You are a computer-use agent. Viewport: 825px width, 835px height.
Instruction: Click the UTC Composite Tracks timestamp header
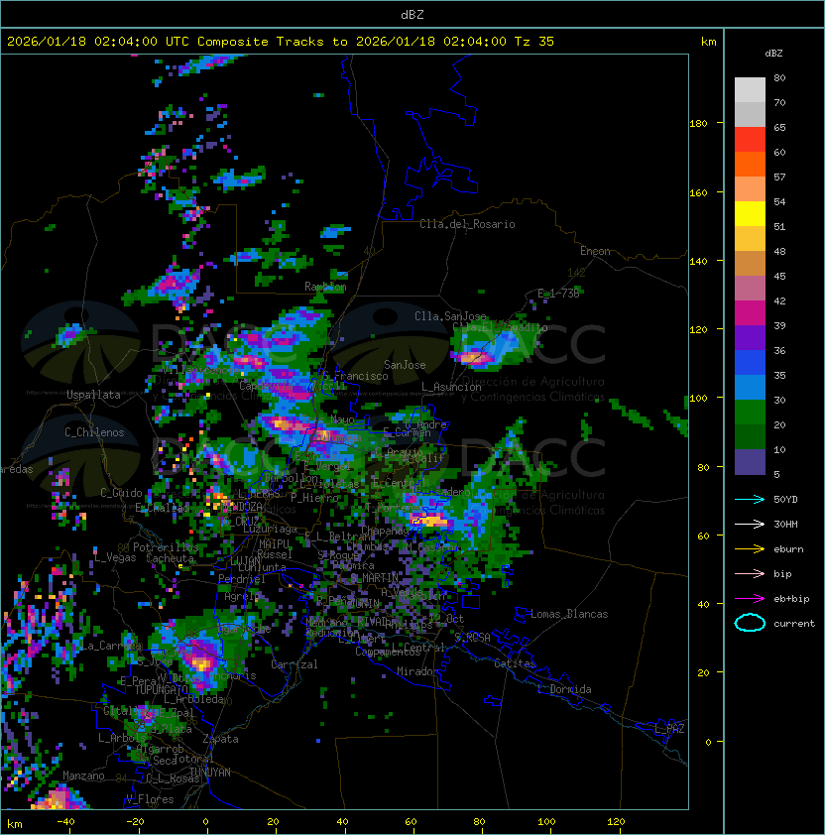[281, 42]
